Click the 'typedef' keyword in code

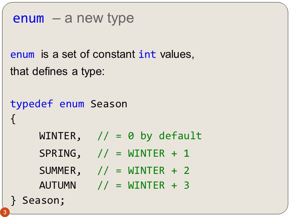click(x=31, y=104)
